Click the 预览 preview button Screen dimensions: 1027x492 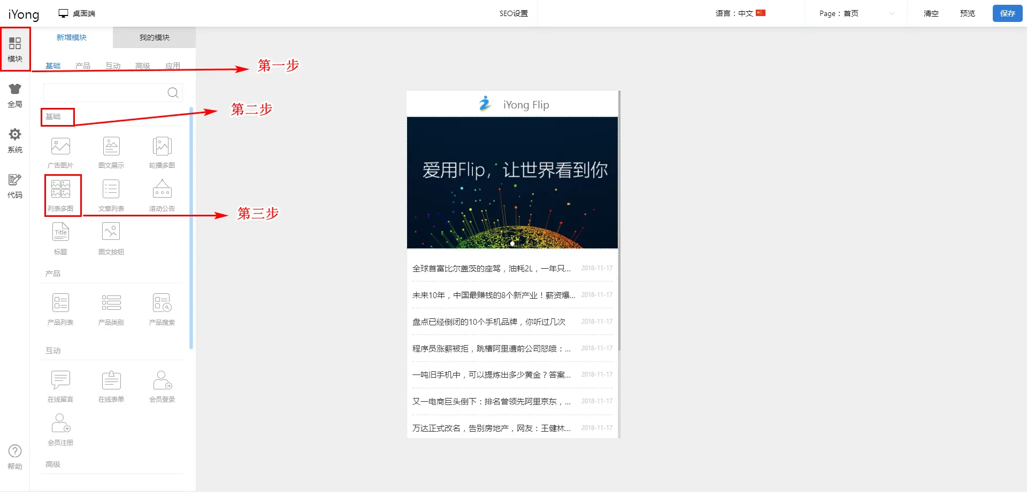pyautogui.click(x=967, y=13)
